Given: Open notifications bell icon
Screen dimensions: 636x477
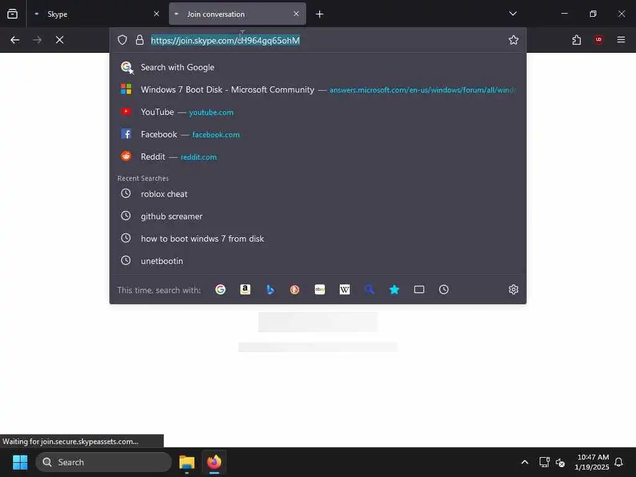Looking at the screenshot, I should [x=619, y=462].
